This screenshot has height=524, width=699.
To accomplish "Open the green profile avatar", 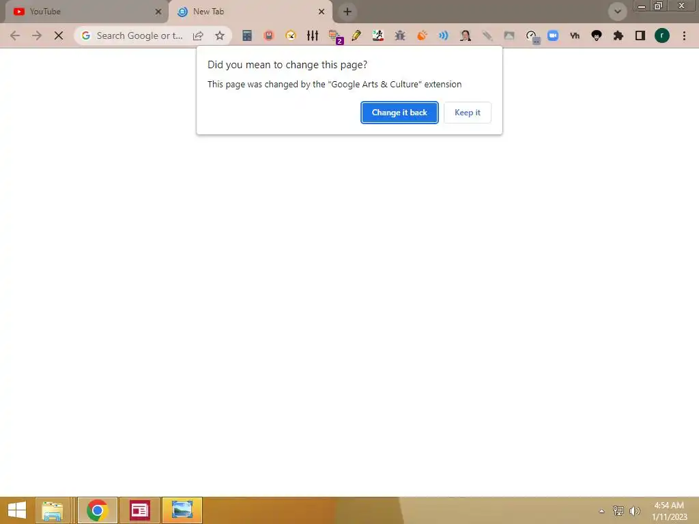I will pos(662,35).
